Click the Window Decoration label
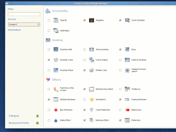The height and width of the screenshot is (132, 176). (105, 89)
